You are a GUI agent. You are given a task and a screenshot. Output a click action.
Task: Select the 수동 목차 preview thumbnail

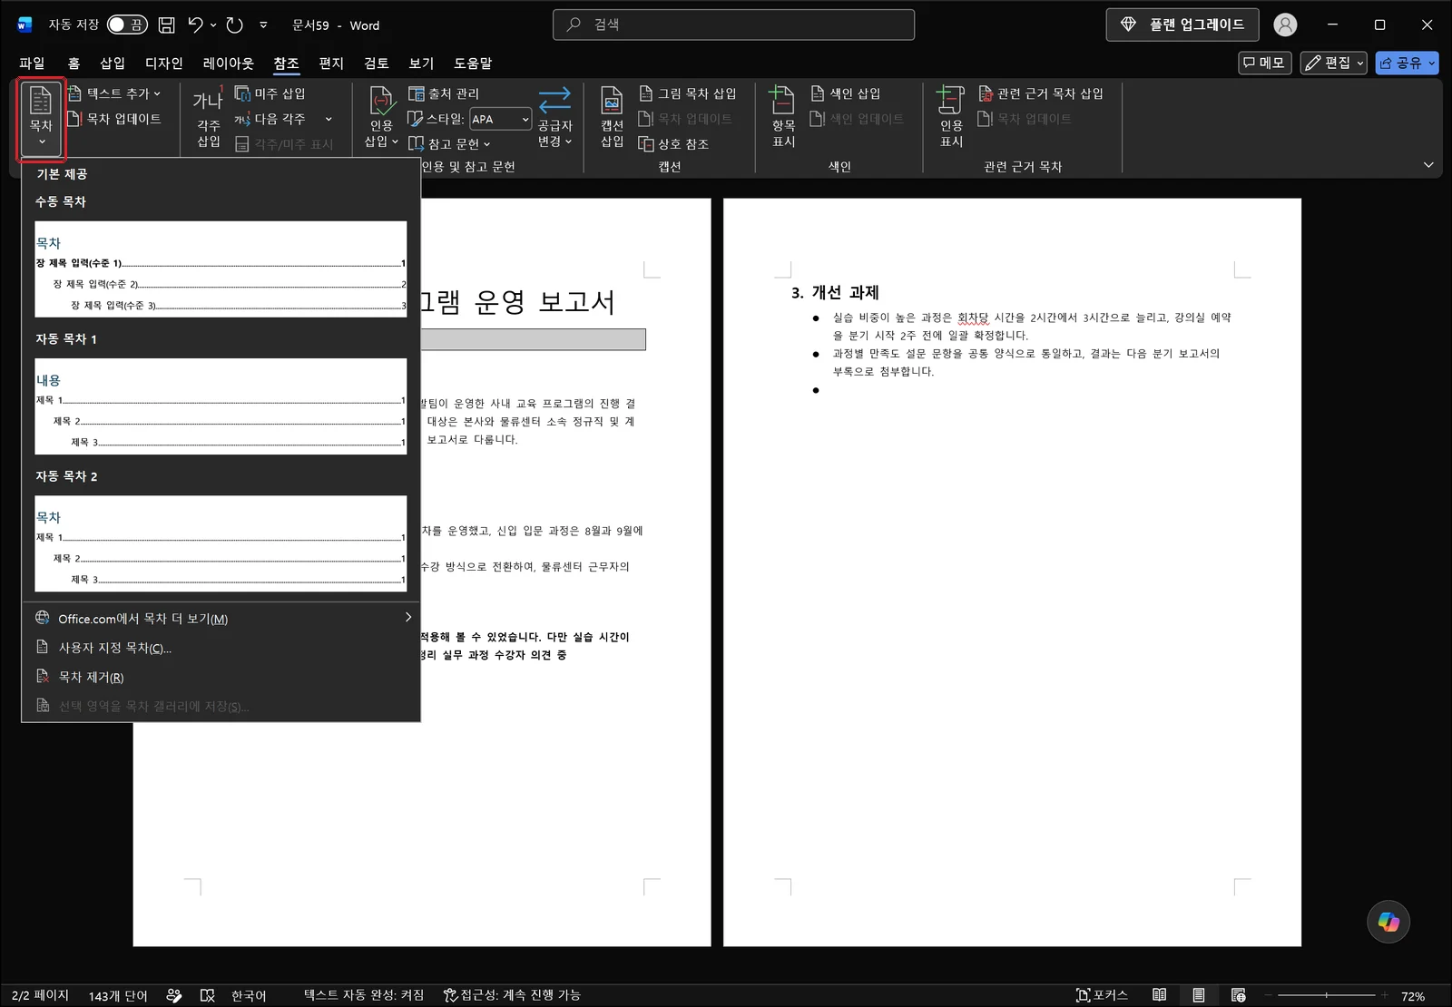click(x=221, y=269)
